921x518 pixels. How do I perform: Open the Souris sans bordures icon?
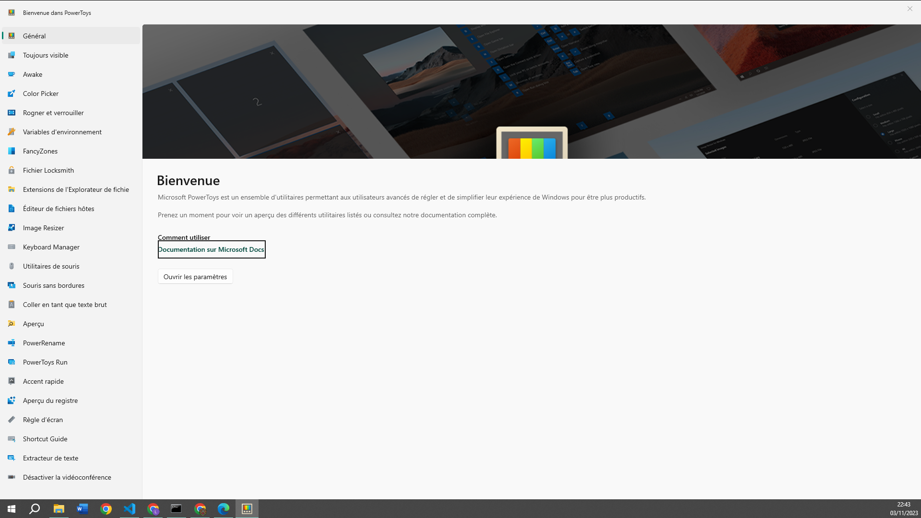coord(12,285)
